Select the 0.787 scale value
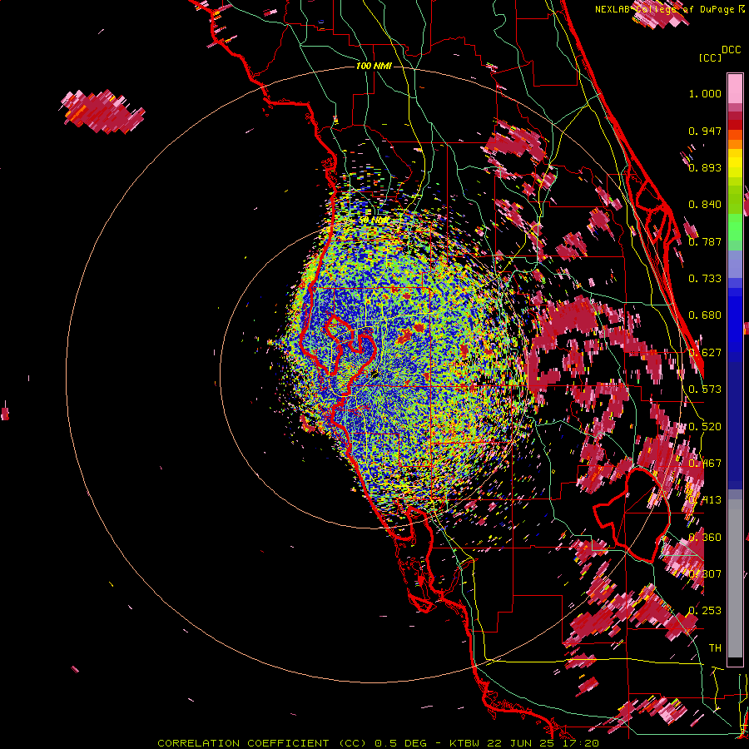The width and height of the screenshot is (749, 749). pyautogui.click(x=705, y=241)
